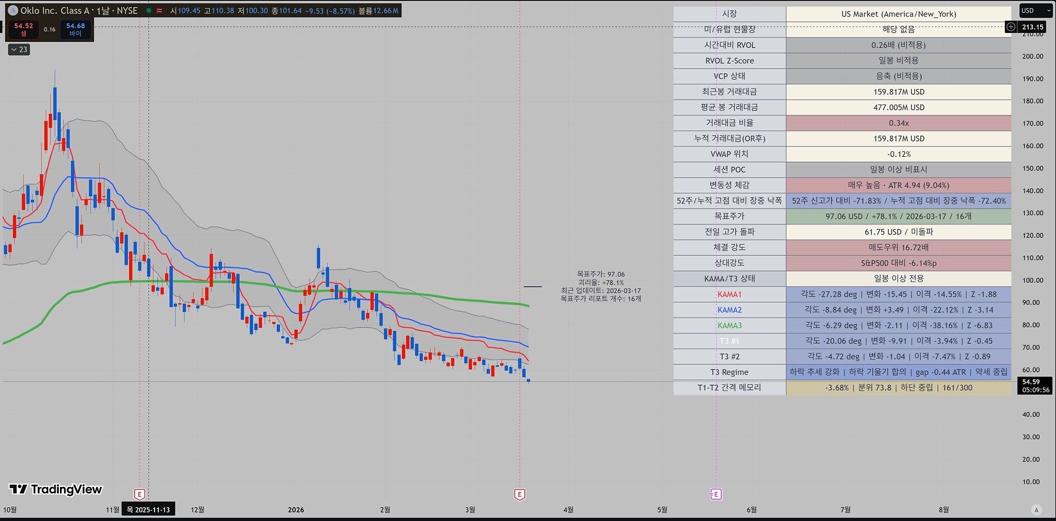
Task: Click the cell '매도우위 16.72배'
Action: point(899,248)
